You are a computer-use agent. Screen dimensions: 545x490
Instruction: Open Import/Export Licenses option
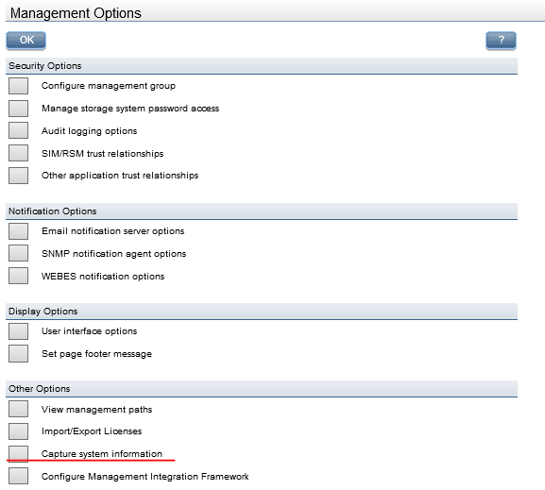19,431
